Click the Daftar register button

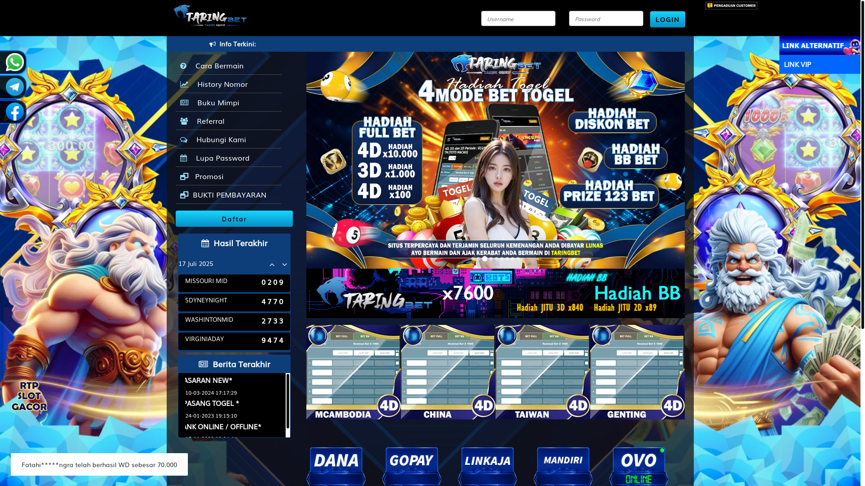[x=234, y=219]
